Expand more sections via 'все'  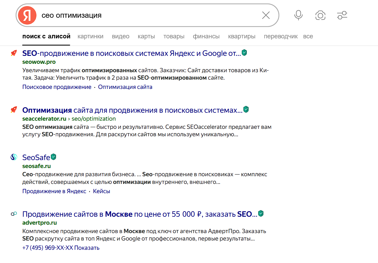308,36
